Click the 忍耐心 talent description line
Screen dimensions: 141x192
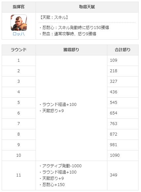pos(74,28)
